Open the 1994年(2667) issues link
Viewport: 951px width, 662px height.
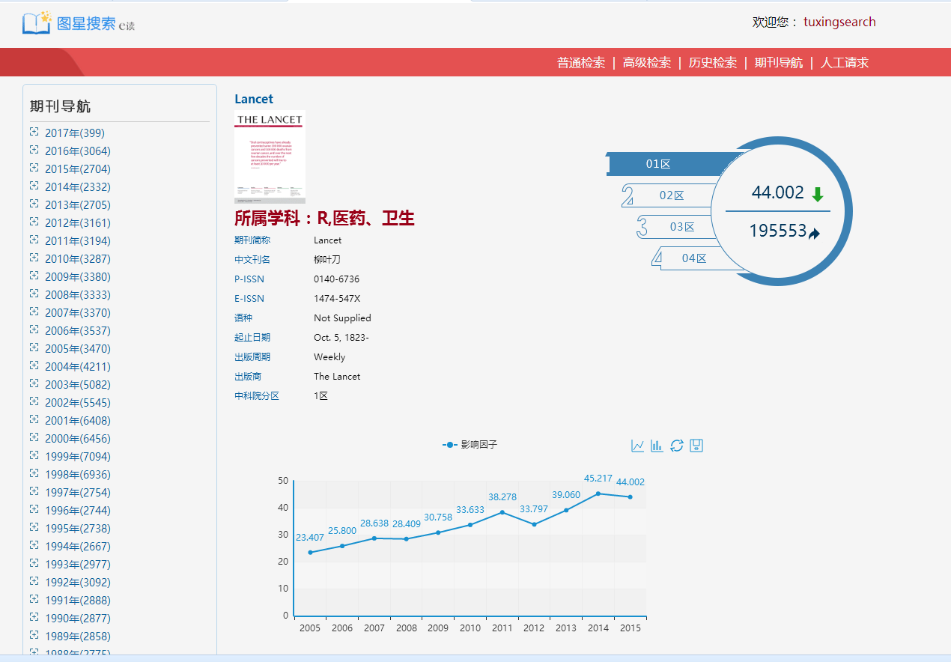click(x=78, y=547)
